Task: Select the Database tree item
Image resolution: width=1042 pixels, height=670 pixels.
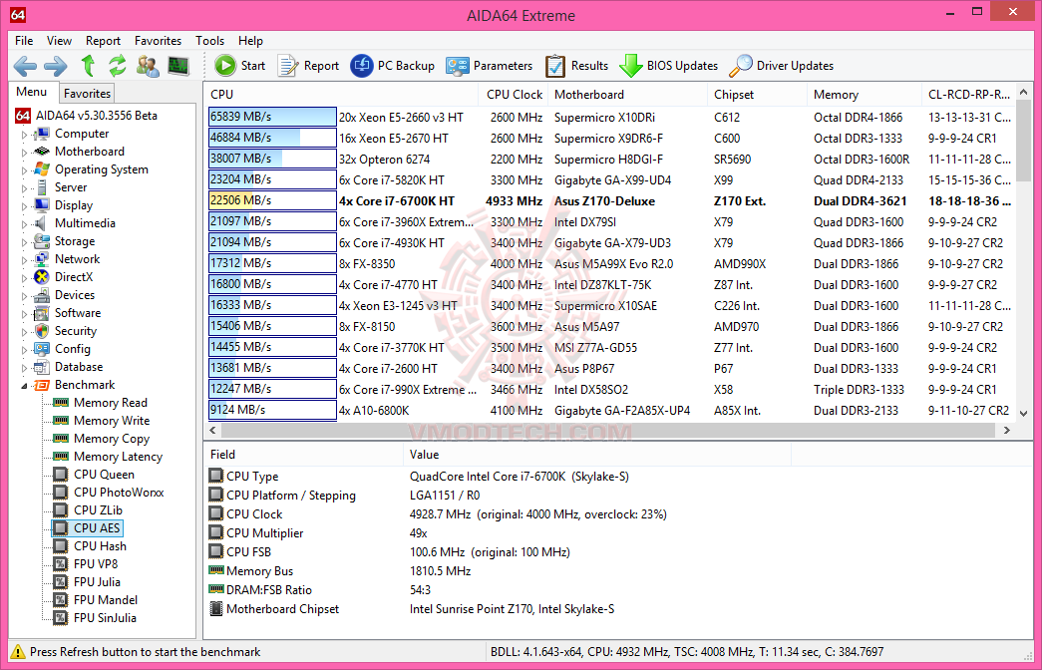Action: point(79,367)
